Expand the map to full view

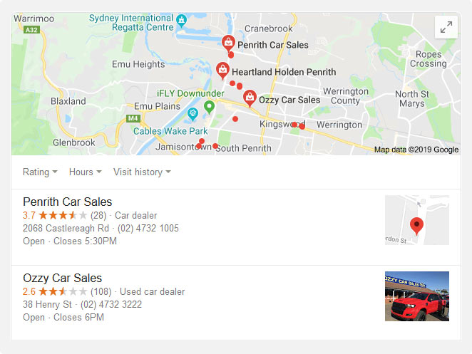[446, 27]
